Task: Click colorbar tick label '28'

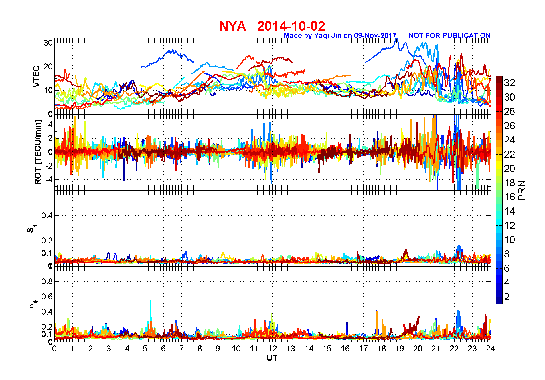Action: (x=510, y=111)
